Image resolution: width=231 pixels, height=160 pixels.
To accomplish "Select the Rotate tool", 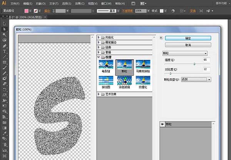I will coord(4,90).
